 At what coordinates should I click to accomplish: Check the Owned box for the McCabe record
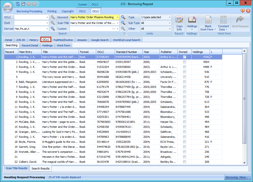click(184, 122)
